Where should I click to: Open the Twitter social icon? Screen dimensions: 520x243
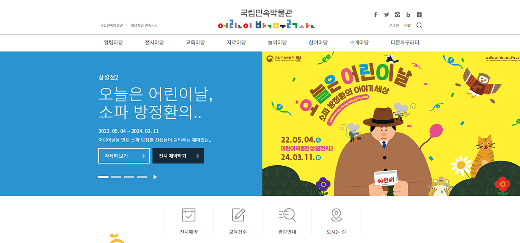(x=386, y=15)
